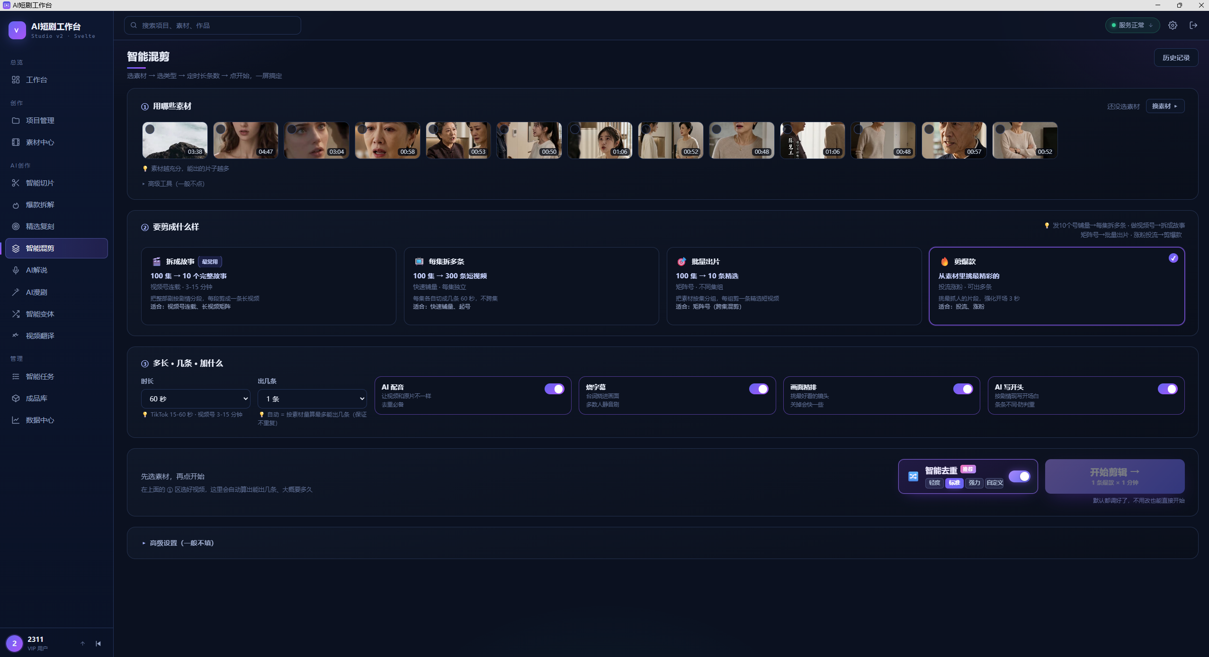Click the 精选复刻 target icon
This screenshot has width=1209, height=657.
[16, 227]
